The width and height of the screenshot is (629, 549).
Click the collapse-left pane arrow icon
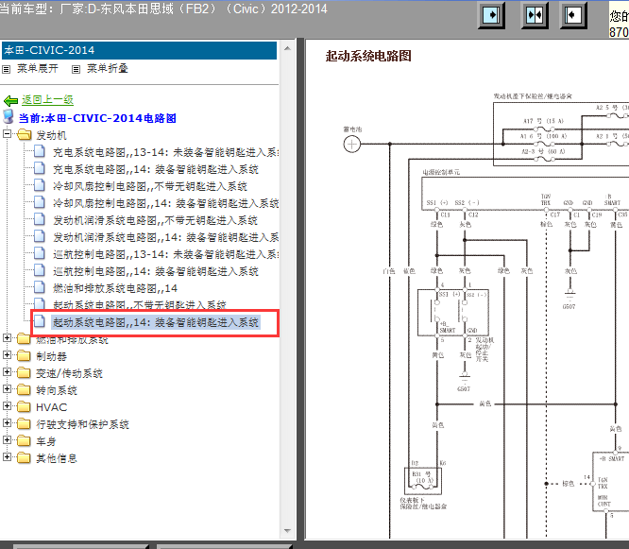click(573, 15)
